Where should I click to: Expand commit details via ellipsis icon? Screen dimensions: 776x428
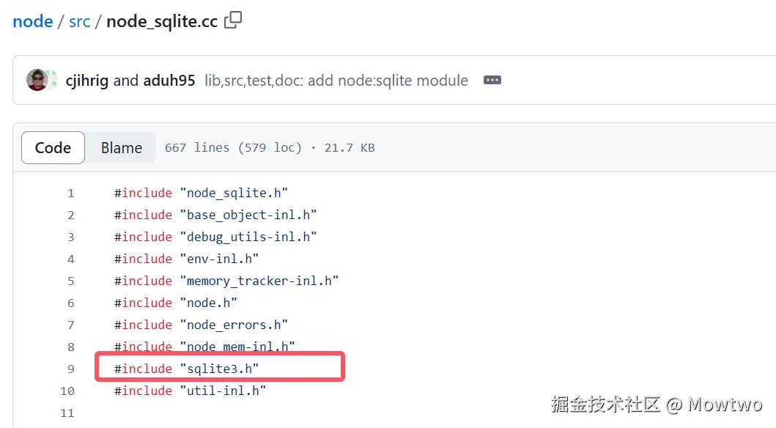pyautogui.click(x=492, y=80)
